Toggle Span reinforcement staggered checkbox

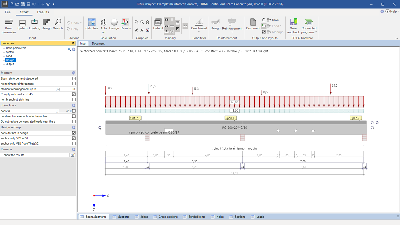(74, 78)
